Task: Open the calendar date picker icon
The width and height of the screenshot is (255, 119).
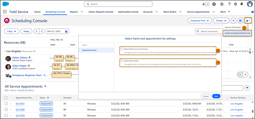Action: pyautogui.click(x=66, y=31)
